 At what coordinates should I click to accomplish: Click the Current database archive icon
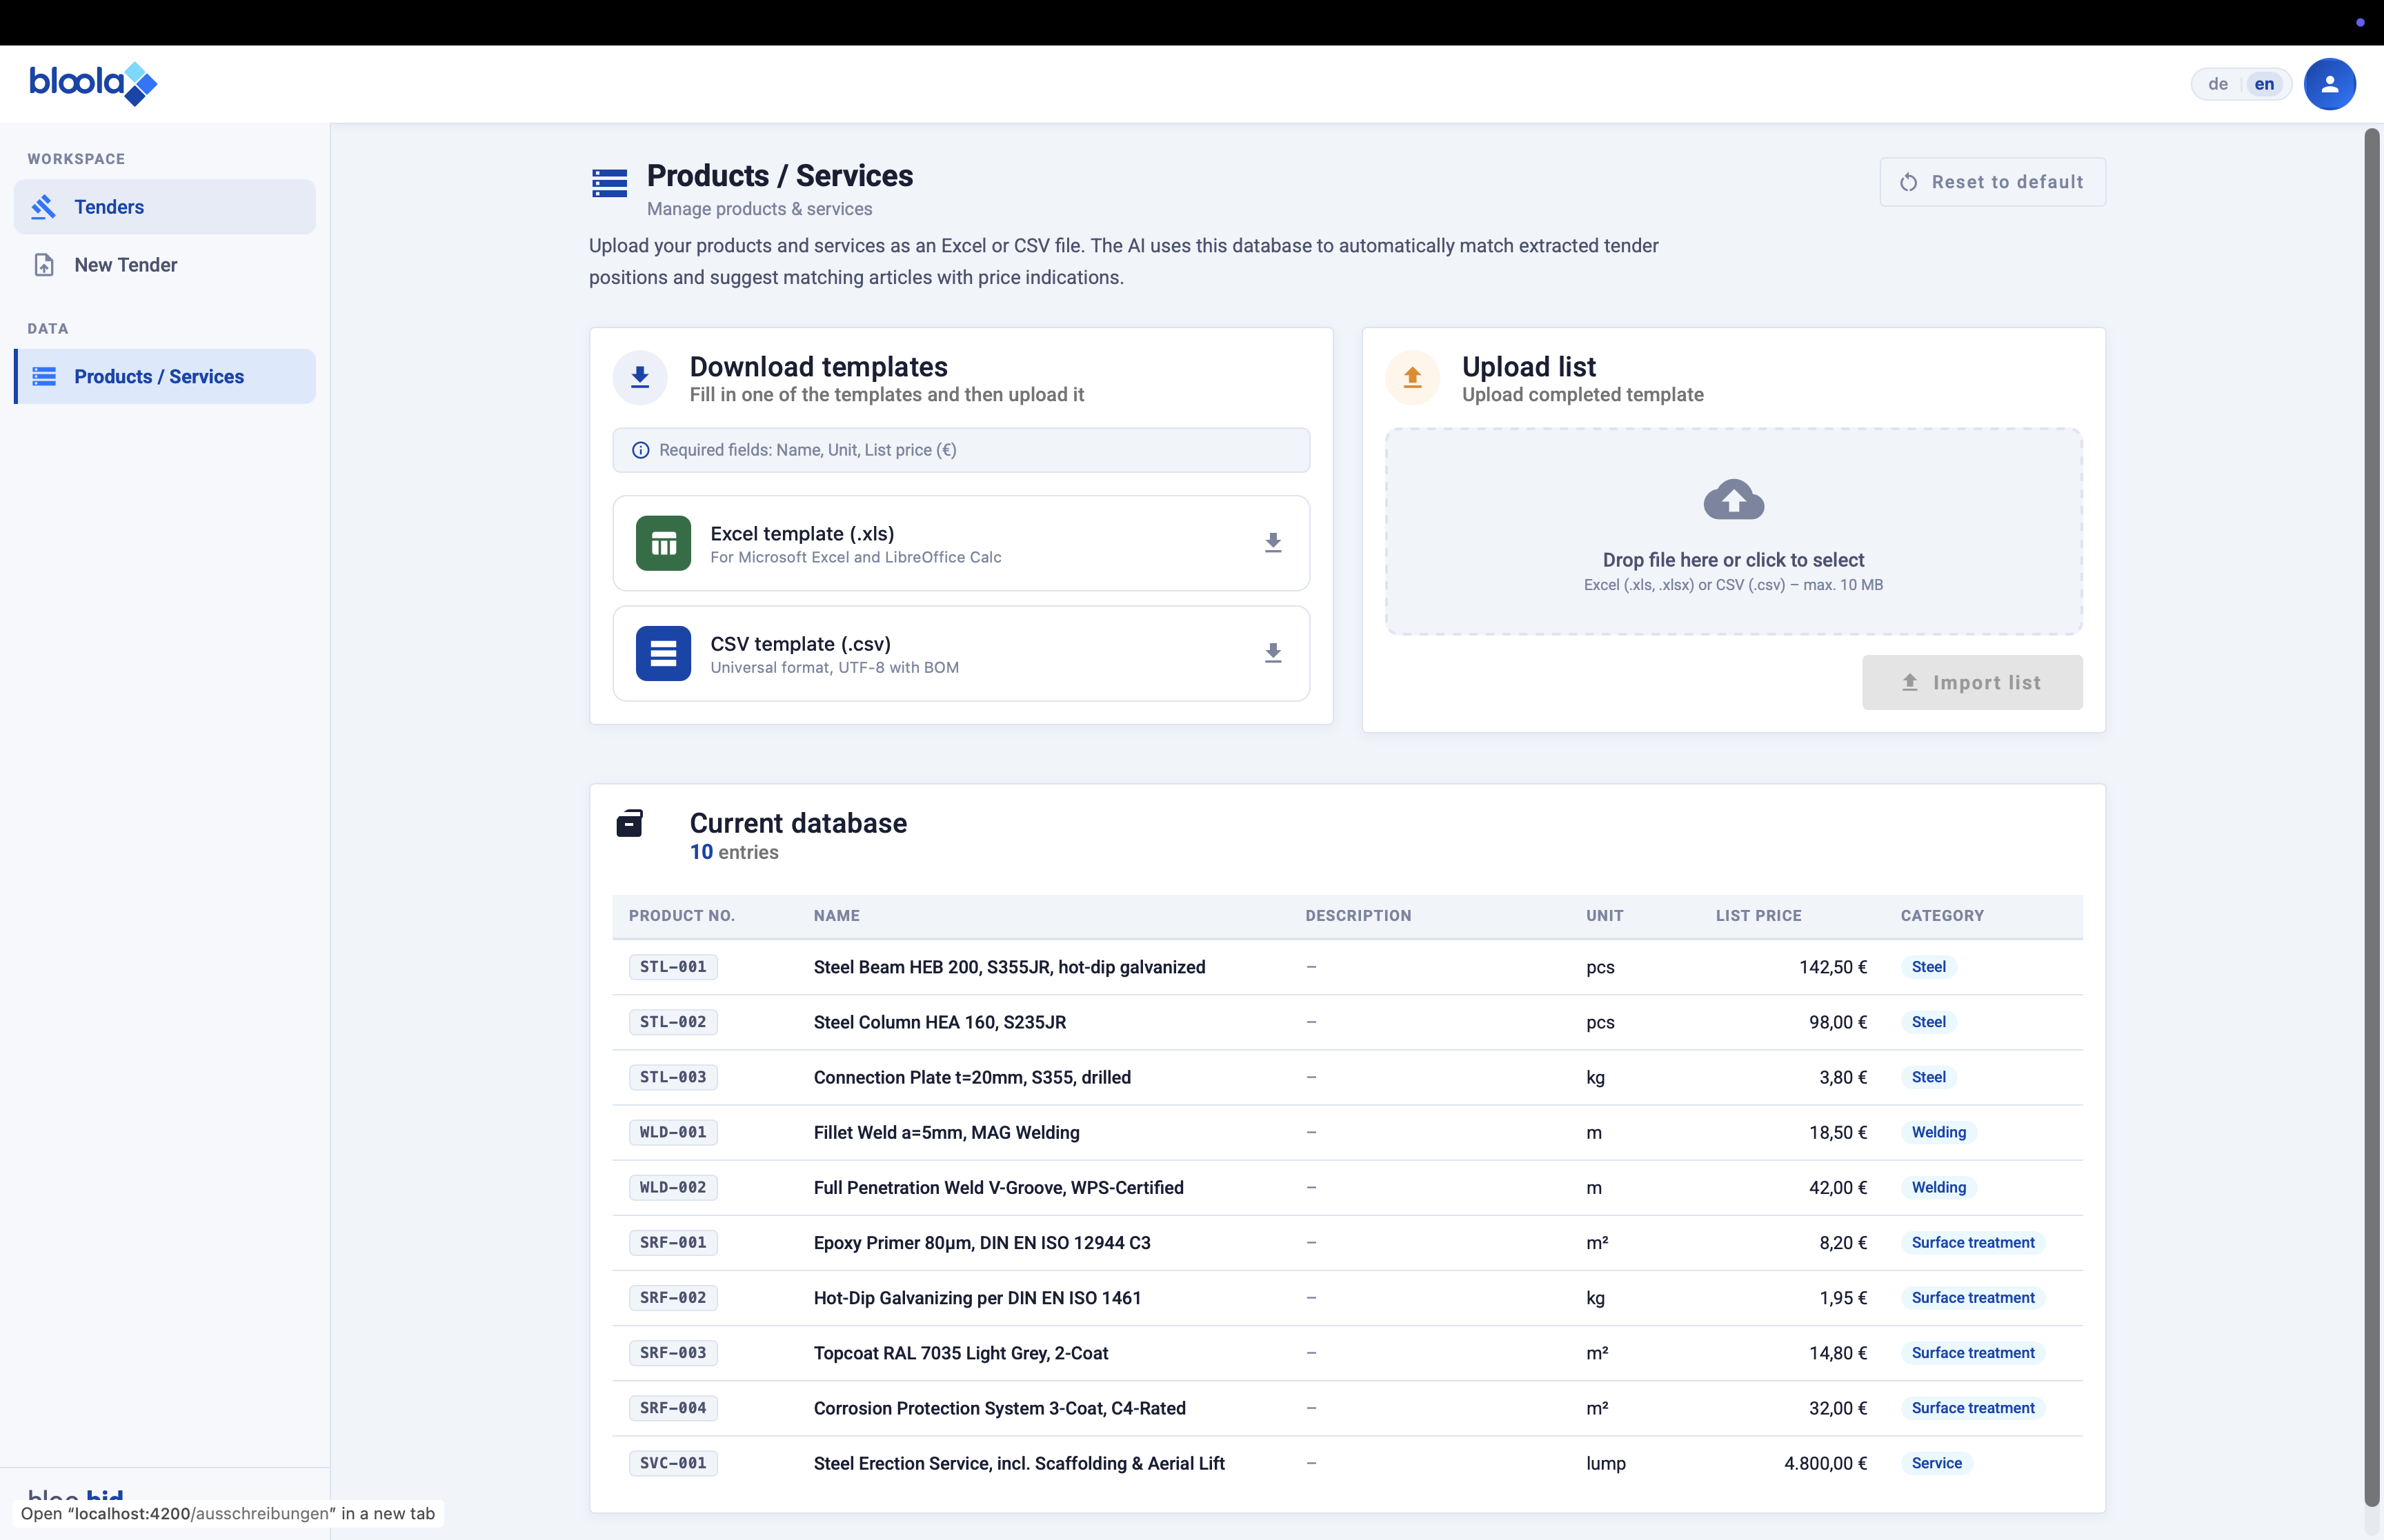[x=629, y=824]
